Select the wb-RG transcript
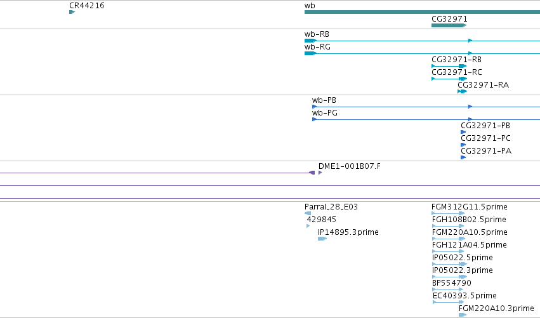Viewport: 540px width, 318px height. coord(422,53)
